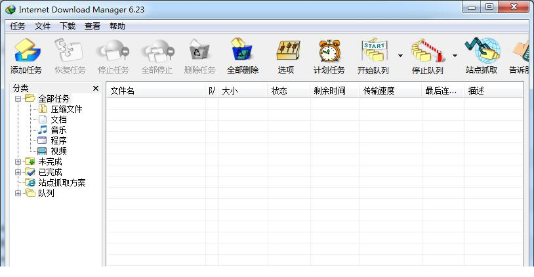Click the 停止队列 (Stop queue) icon
Viewport: 534px width, 277px height.
(428, 51)
